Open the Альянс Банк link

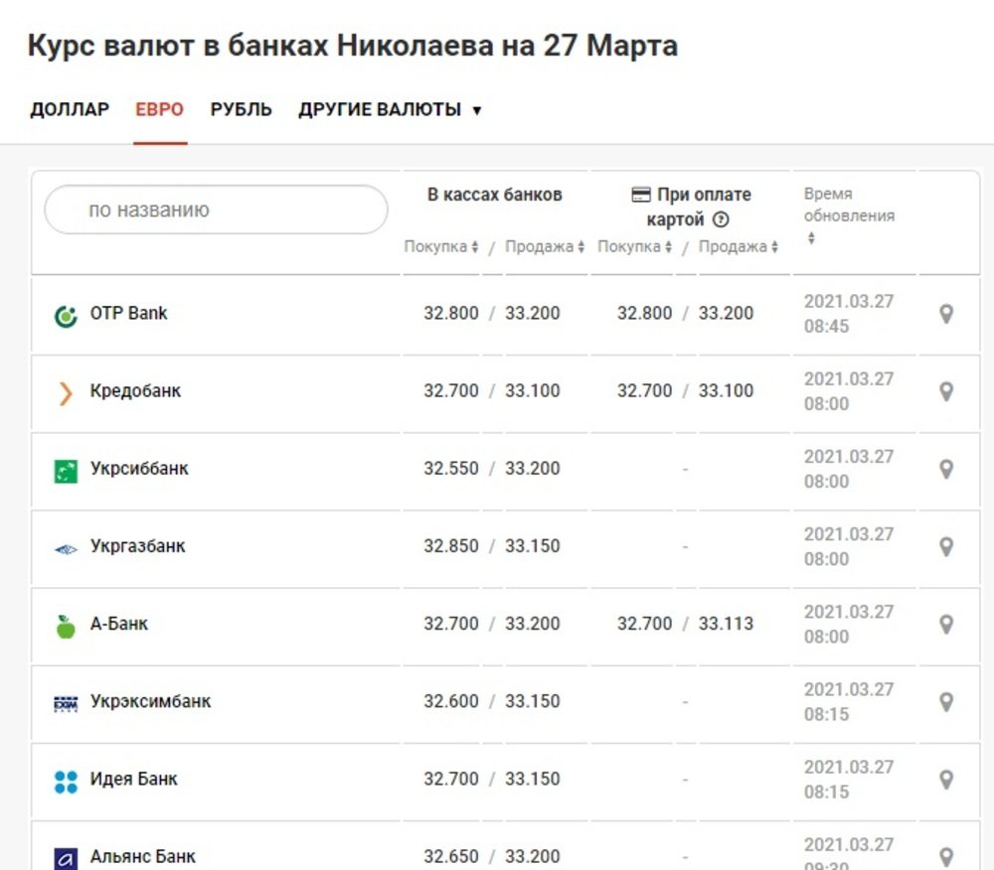tap(143, 856)
